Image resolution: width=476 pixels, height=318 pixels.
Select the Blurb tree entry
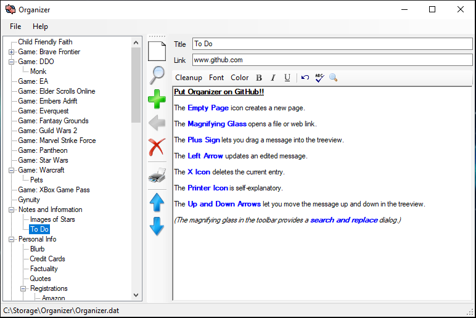(x=38, y=249)
